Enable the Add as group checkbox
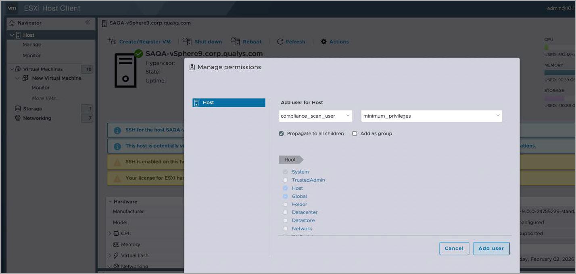Image resolution: width=576 pixels, height=274 pixels. pyautogui.click(x=355, y=133)
